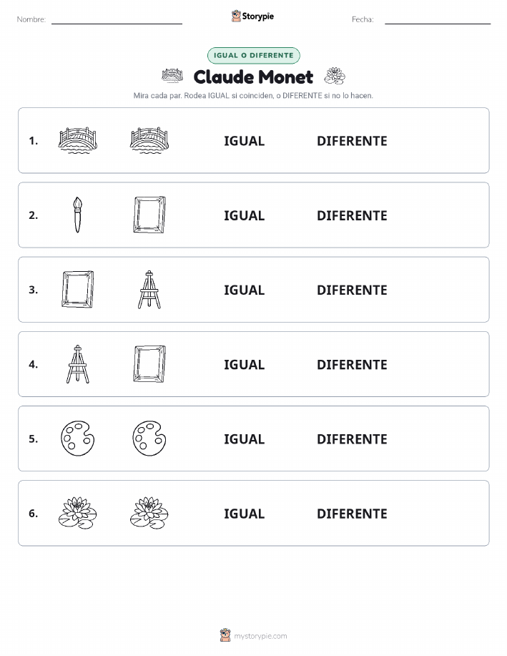Click the easel icon in row 3
This screenshot has height=656, width=507.
pos(149,290)
